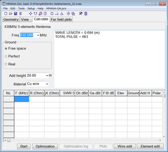Click the pencil edit toolbar icon
Viewport: 168px width, 152px height.
click(x=57, y=14)
